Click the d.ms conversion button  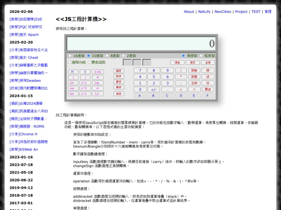[98, 72]
